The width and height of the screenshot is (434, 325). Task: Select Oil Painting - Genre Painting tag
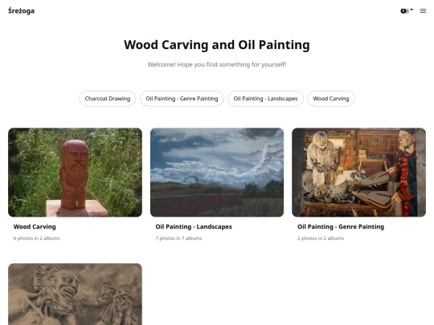click(x=182, y=99)
